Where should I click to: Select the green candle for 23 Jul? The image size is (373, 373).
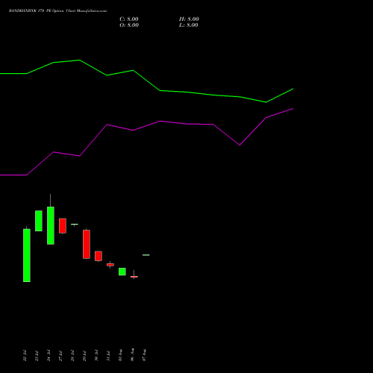pos(39,221)
